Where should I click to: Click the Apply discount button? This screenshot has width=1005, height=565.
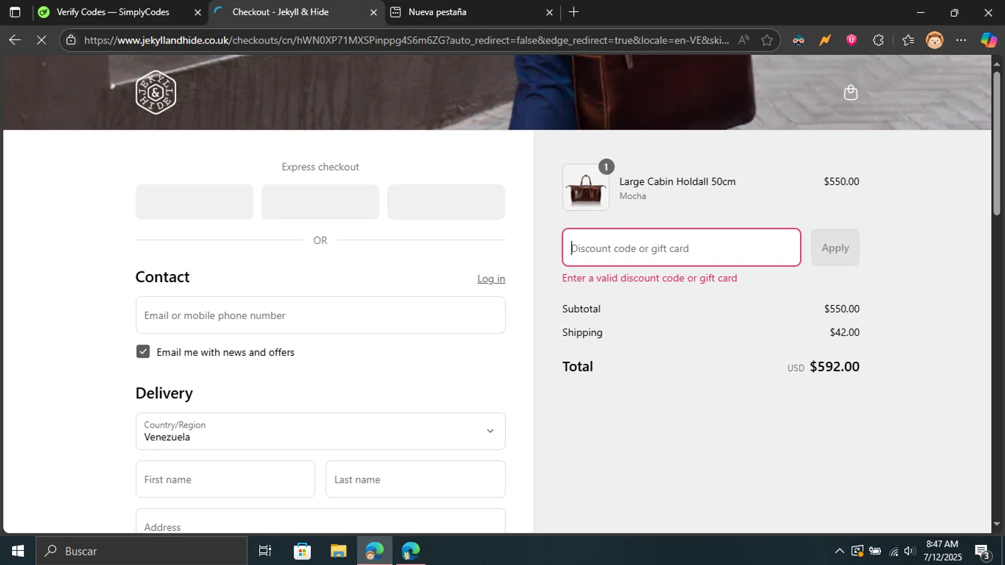tap(835, 247)
